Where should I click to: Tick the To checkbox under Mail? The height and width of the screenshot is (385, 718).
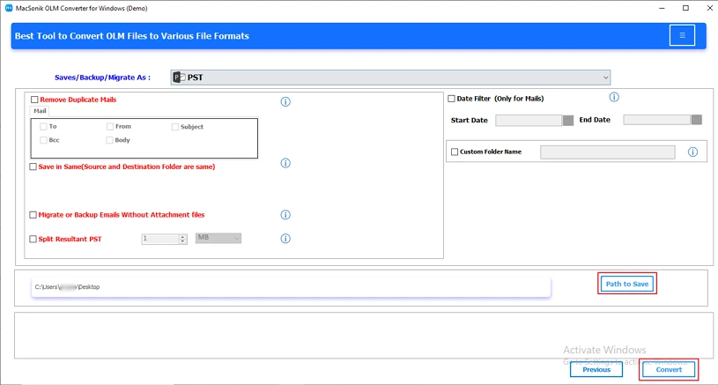pyautogui.click(x=43, y=126)
